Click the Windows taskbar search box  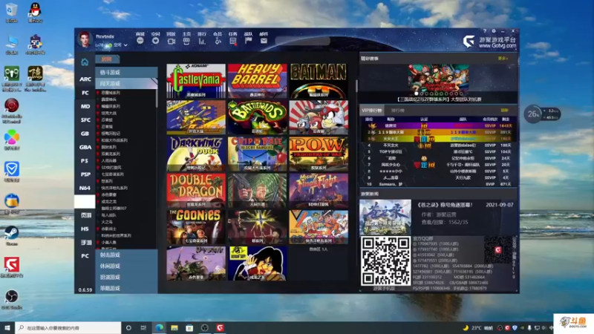(x=68, y=327)
